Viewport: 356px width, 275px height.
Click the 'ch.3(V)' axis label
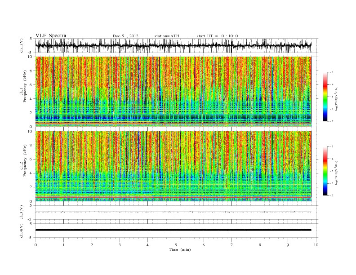coord(22,213)
